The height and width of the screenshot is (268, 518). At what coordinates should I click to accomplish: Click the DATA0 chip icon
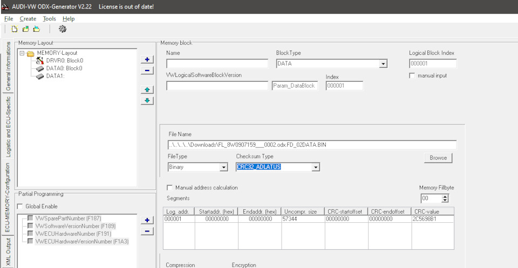(40, 68)
